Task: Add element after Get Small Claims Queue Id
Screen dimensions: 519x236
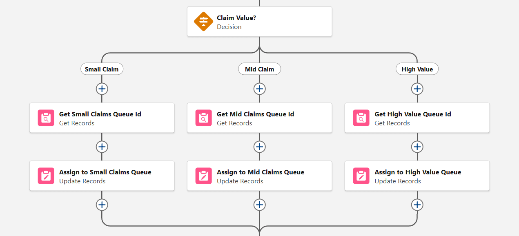Action: [x=102, y=147]
